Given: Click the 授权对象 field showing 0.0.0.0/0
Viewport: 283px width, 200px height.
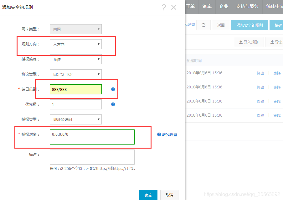Looking at the screenshot, I should pos(92,137).
